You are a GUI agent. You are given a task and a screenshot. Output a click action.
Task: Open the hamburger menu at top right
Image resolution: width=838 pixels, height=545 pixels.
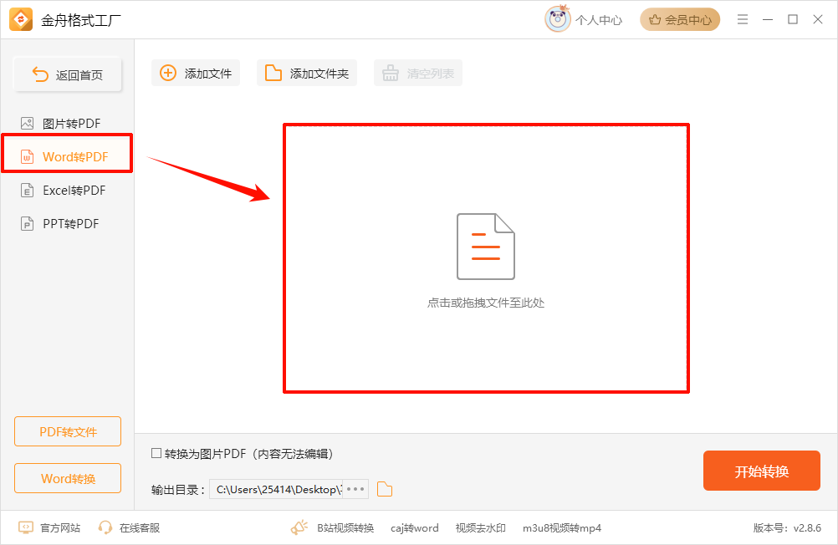742,19
